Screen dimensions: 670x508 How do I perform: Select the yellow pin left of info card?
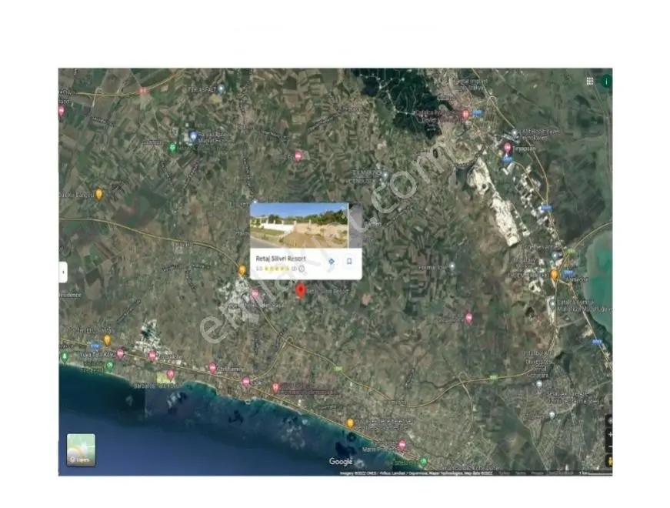(x=242, y=270)
